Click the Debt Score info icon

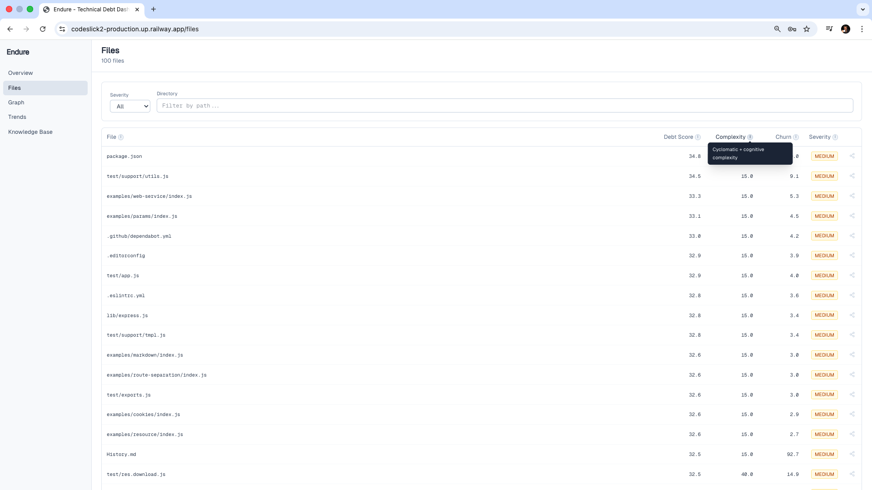(x=698, y=137)
